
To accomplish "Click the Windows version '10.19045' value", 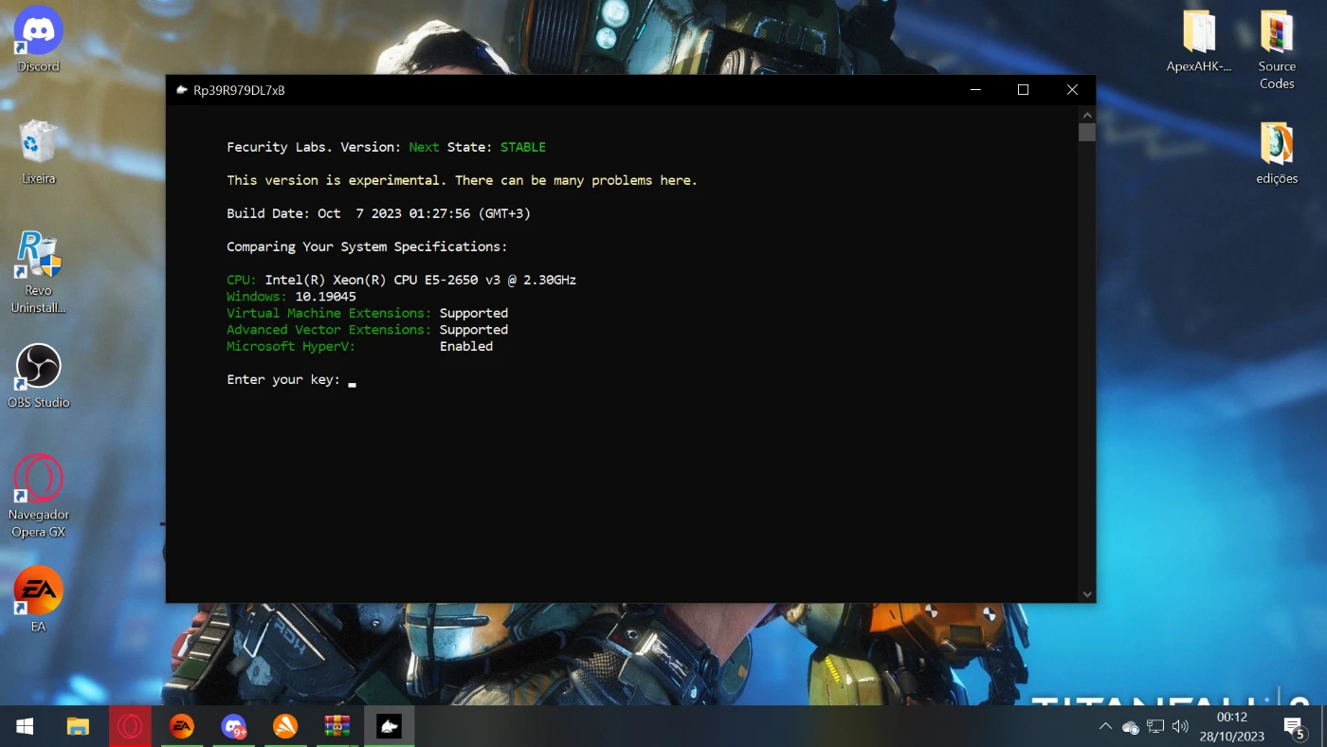I will [325, 297].
